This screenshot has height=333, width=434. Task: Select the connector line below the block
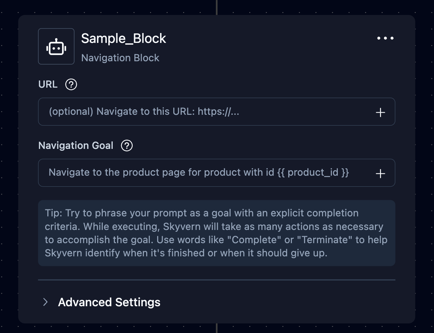[217, 328]
